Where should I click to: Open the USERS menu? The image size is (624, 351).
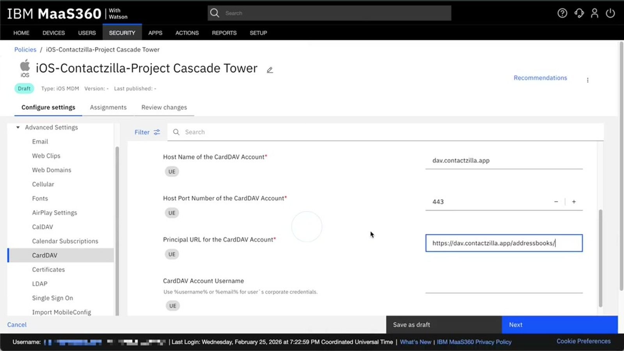(87, 33)
